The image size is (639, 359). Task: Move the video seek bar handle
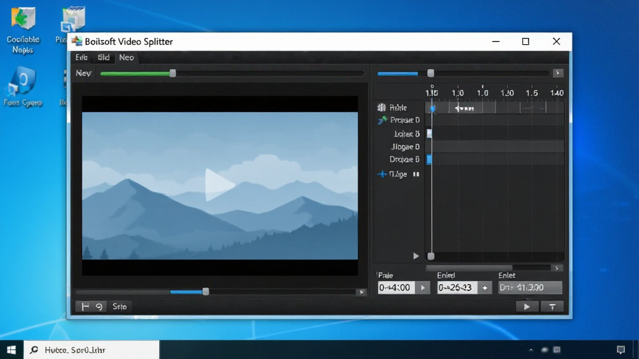(x=206, y=292)
